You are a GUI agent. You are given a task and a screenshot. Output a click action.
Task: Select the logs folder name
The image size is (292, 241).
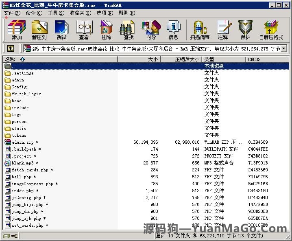click(16, 115)
